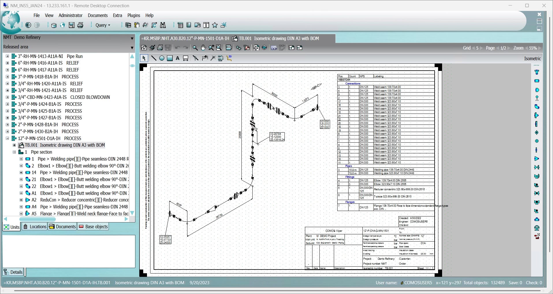Select the line drawing tool
The image size is (553, 294).
154,58
